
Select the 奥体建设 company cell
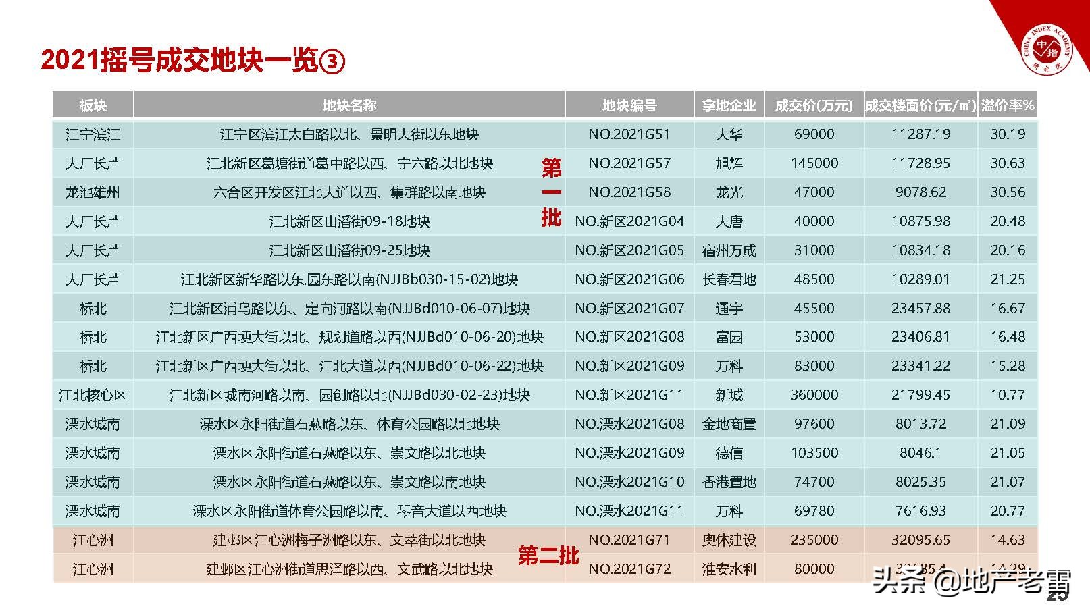tap(729, 540)
